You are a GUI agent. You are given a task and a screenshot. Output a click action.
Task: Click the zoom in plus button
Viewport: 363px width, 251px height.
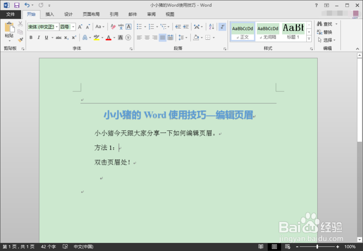tap(338, 247)
